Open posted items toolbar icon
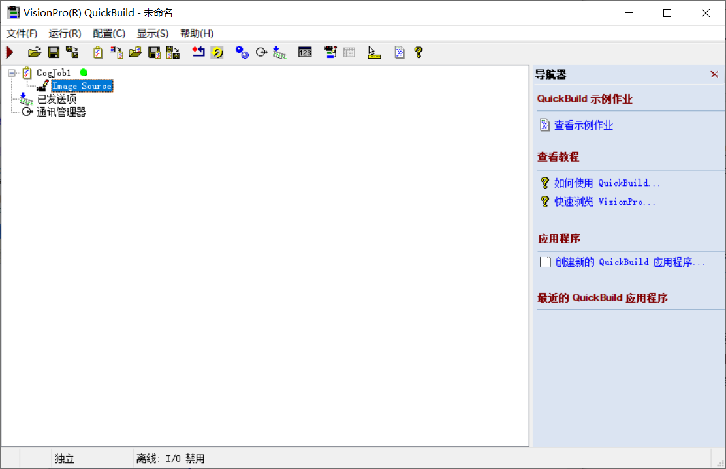The image size is (726, 469). click(279, 52)
